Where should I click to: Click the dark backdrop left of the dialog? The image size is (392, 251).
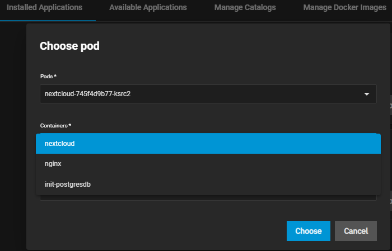click(12, 140)
